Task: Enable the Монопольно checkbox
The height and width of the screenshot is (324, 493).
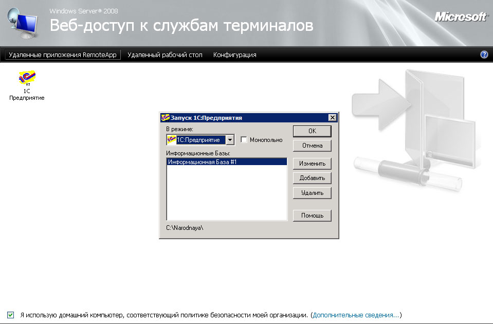Action: click(x=244, y=140)
